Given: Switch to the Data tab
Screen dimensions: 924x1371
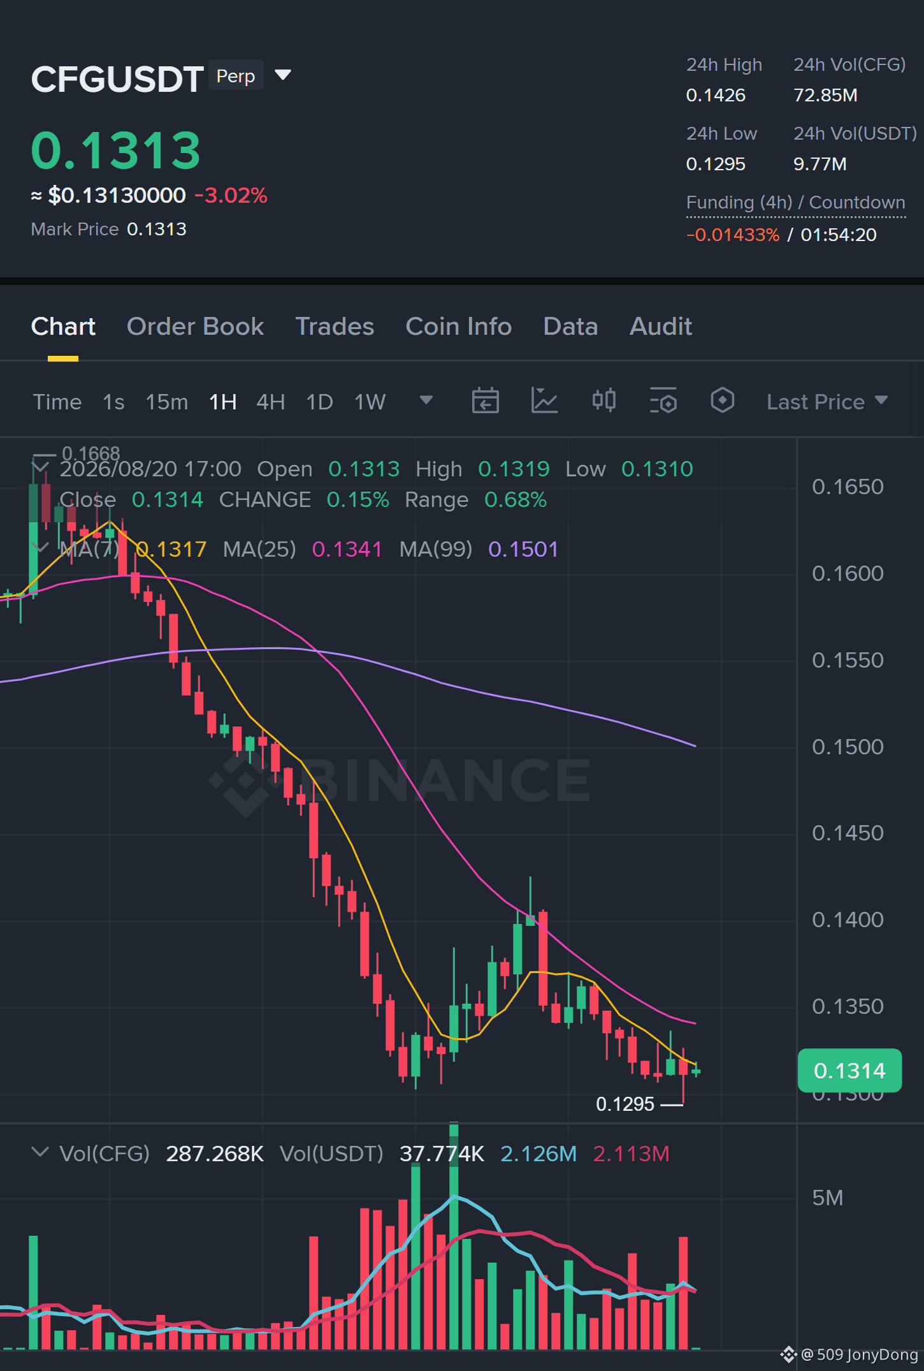Looking at the screenshot, I should (570, 326).
